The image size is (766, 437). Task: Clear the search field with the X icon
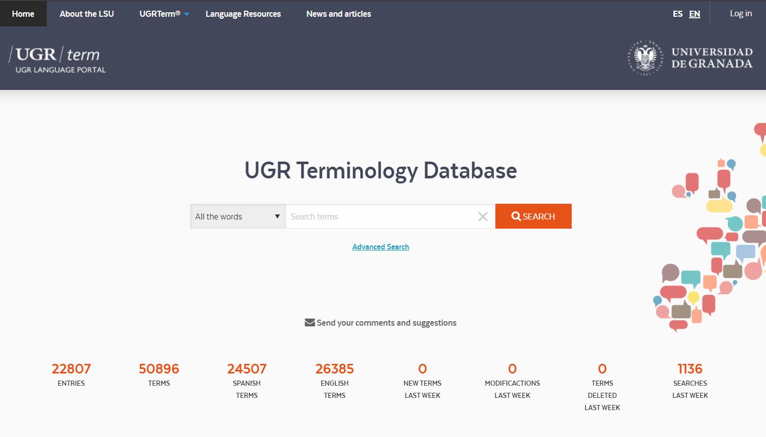click(482, 216)
